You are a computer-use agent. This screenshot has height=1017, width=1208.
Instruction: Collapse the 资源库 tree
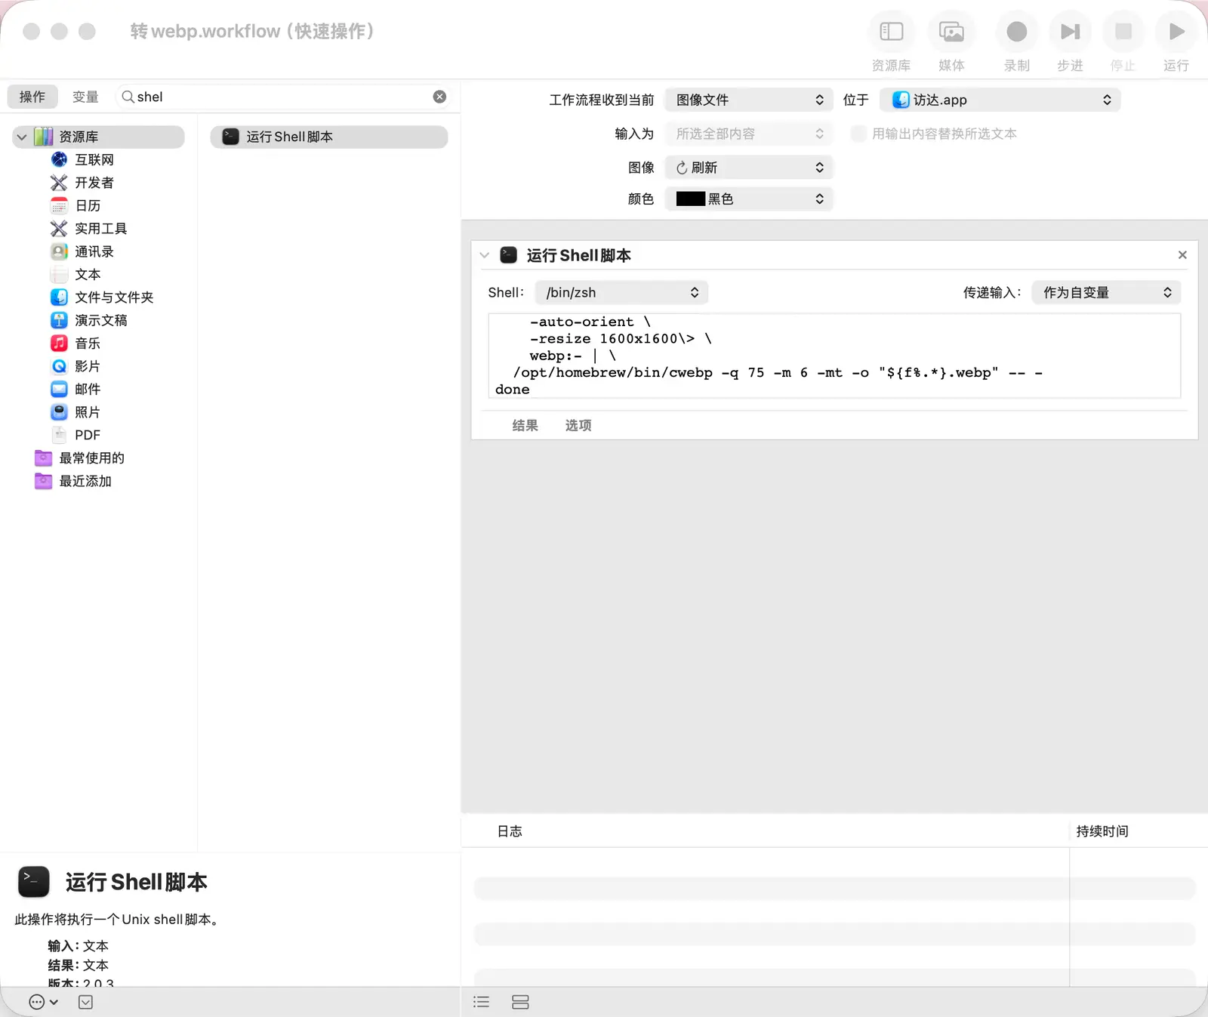[x=22, y=137]
